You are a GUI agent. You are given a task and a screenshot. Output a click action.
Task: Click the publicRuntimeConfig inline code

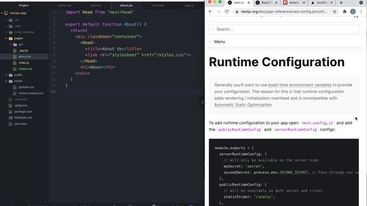point(240,129)
